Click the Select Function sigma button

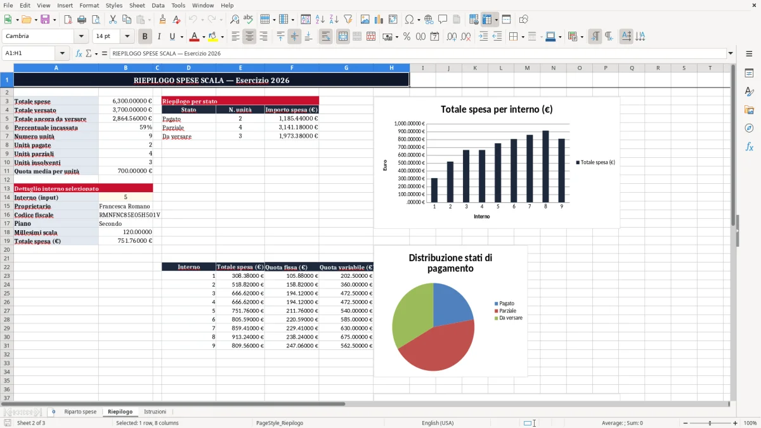tap(89, 53)
